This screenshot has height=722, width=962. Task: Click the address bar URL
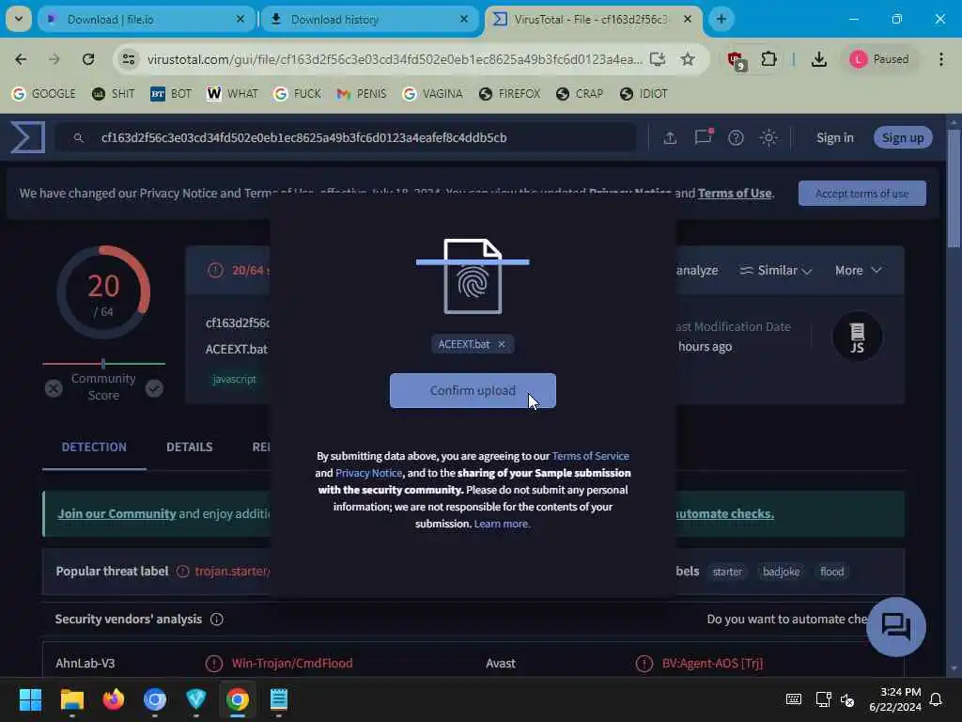click(395, 59)
